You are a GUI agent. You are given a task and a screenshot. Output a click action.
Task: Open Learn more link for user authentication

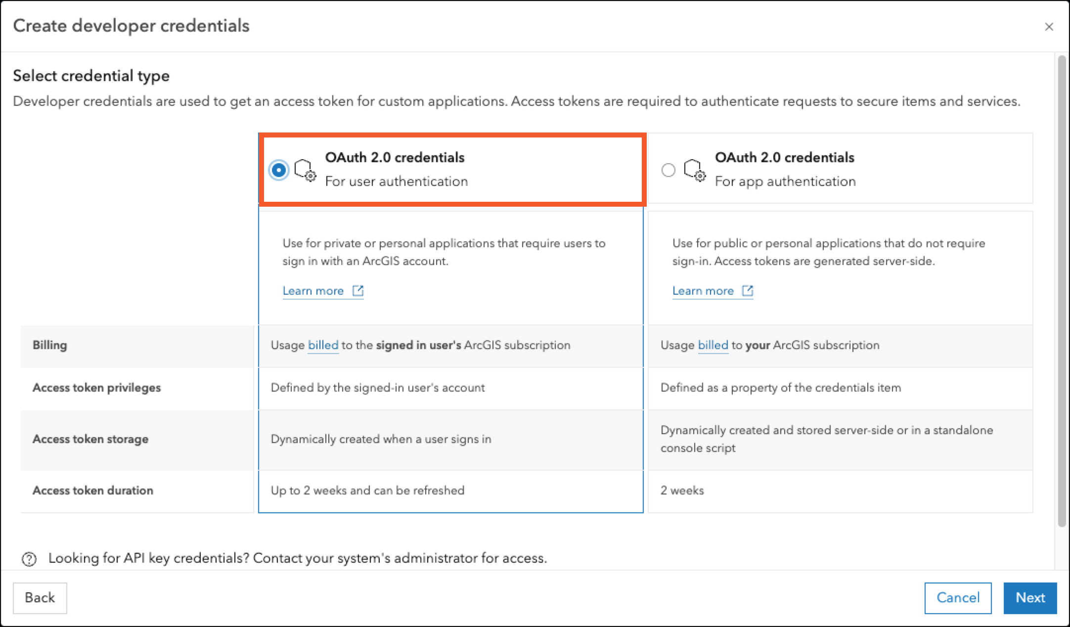click(313, 291)
